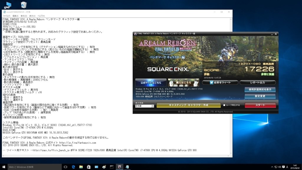
Task: Click the Web と Windows を検索 search box
Action: coord(35,167)
